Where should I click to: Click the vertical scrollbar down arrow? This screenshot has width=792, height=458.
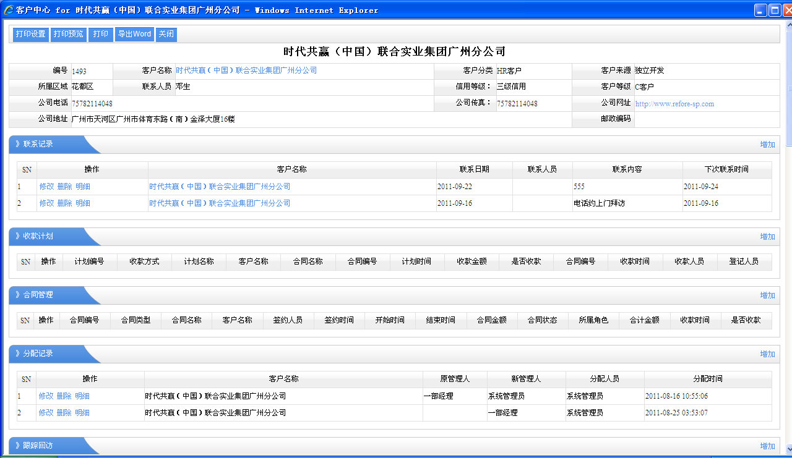coord(788,449)
